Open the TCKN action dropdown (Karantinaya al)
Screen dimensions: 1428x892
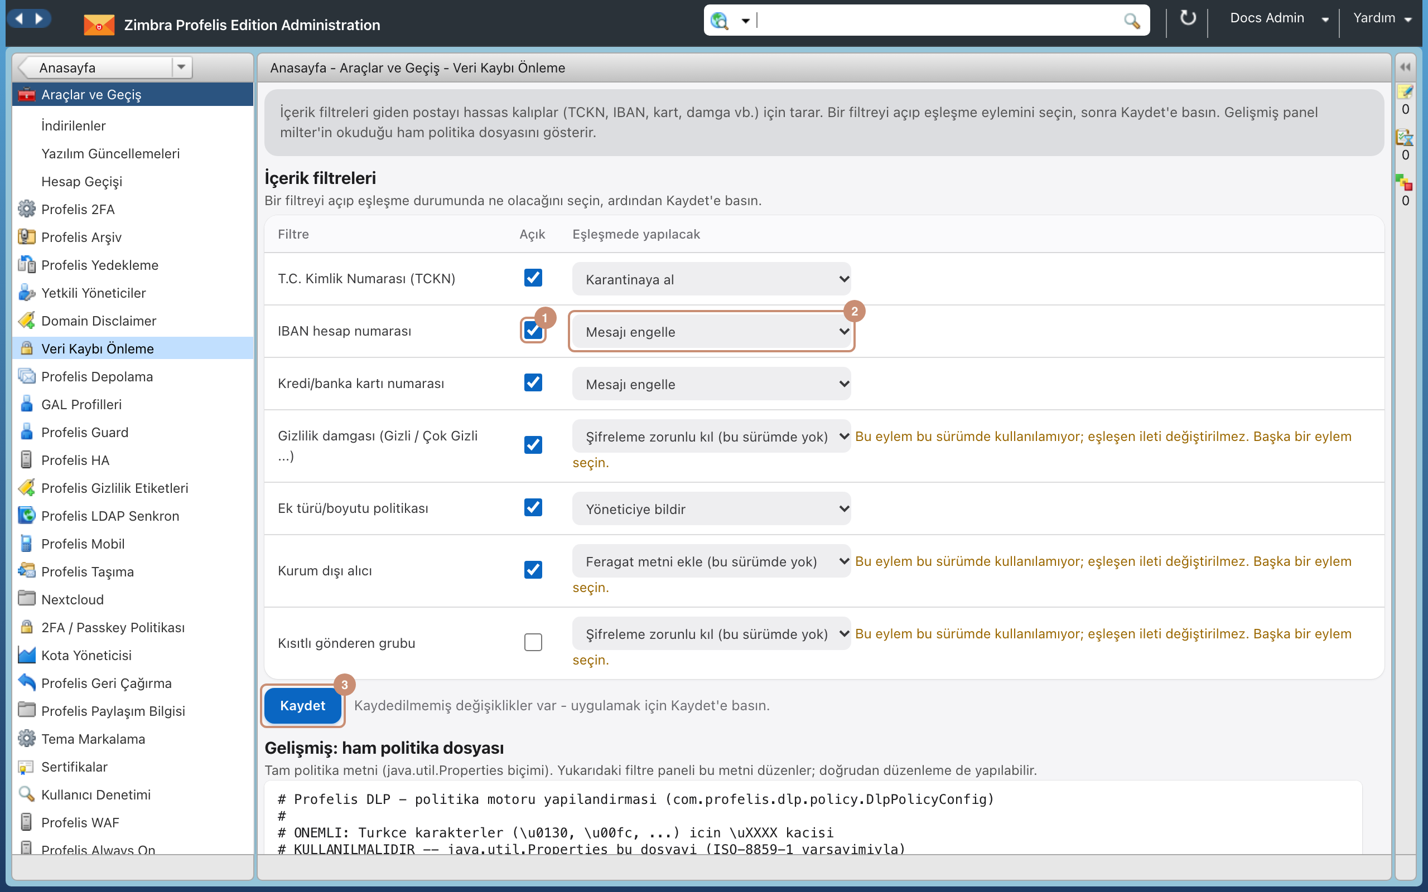coord(711,279)
